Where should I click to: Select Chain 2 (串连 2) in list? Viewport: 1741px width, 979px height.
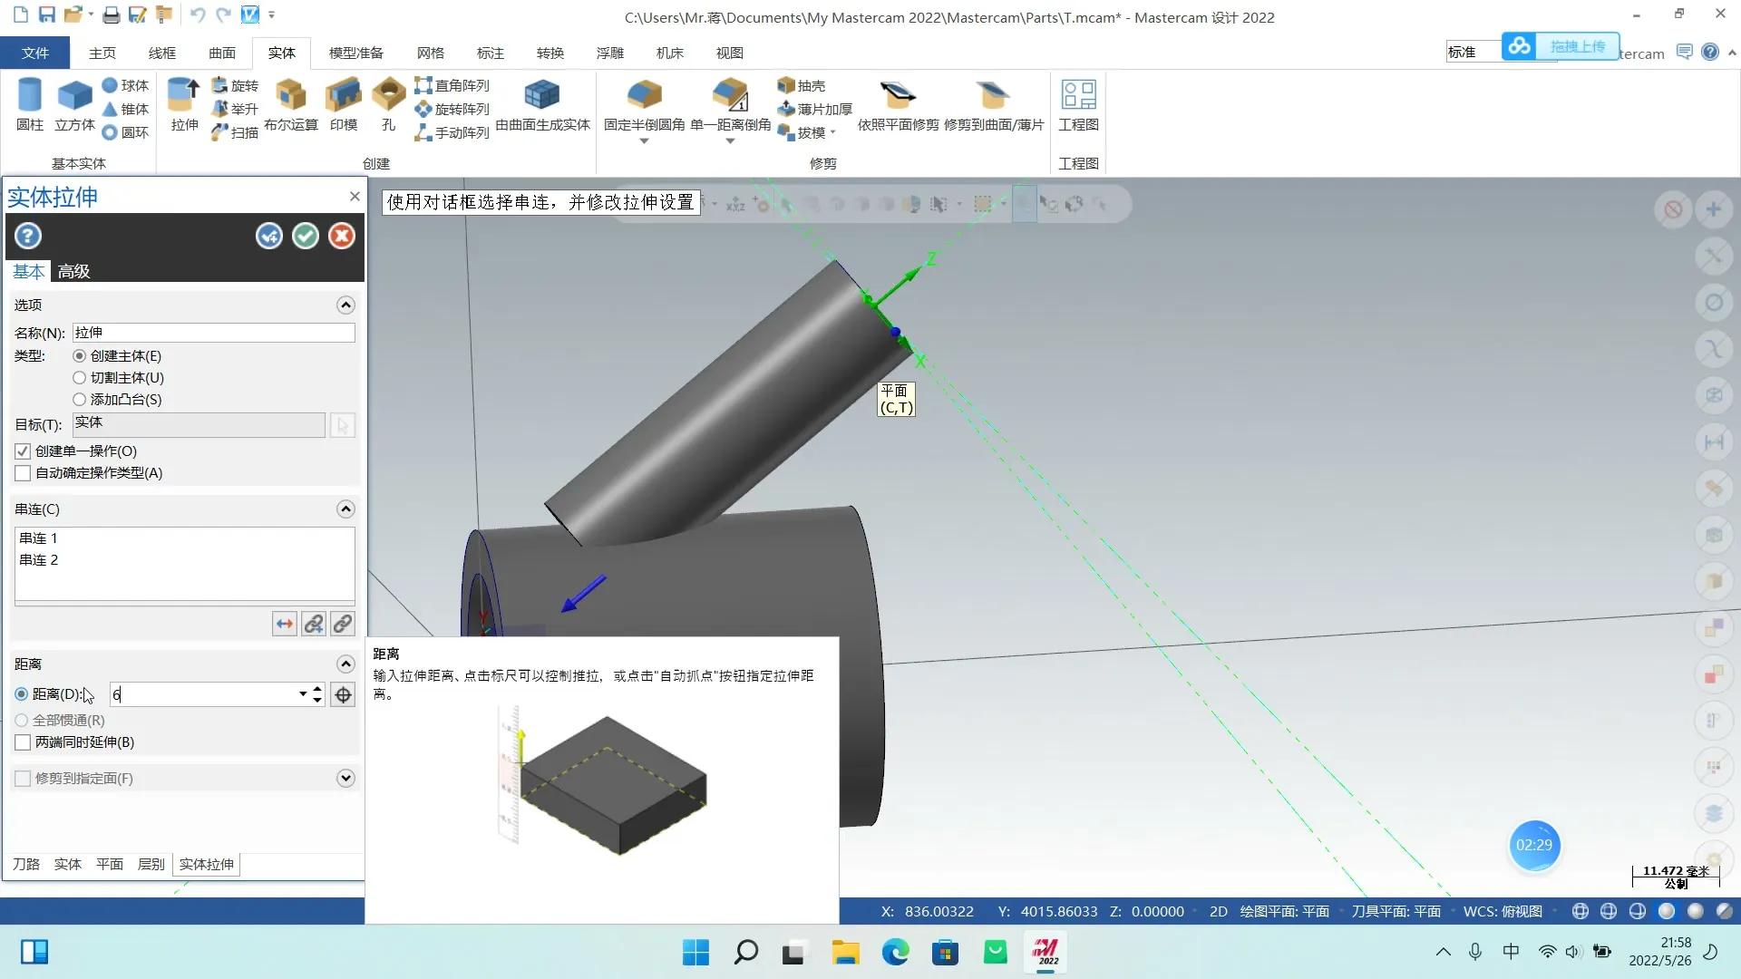(39, 560)
